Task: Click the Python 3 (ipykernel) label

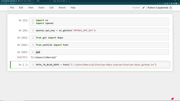Action: click(x=158, y=8)
